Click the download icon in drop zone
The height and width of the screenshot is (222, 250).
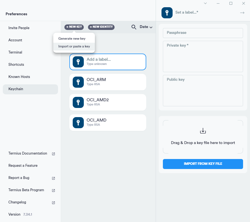point(203,131)
